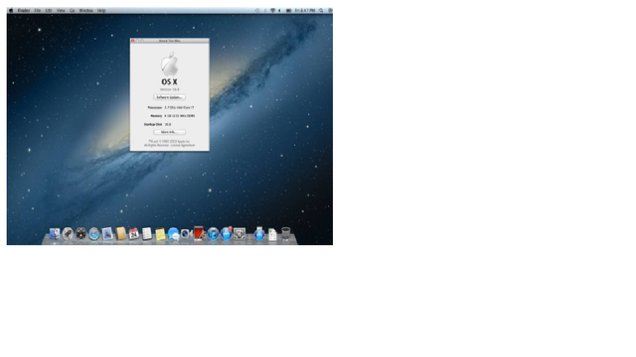Open System Preferences gear icon in dock
This screenshot has height=357, width=636.
[x=239, y=234]
